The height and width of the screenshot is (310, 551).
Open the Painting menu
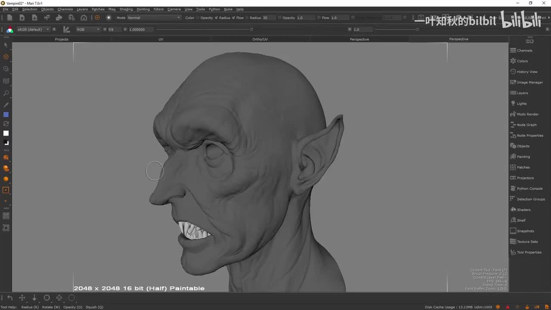143,9
